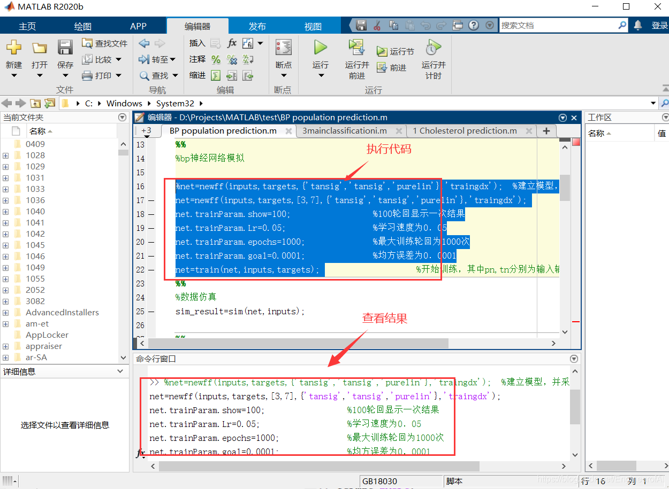Viewport: 669px width, 489px height.
Task: Click the plus new editor tab button
Action: (546, 131)
